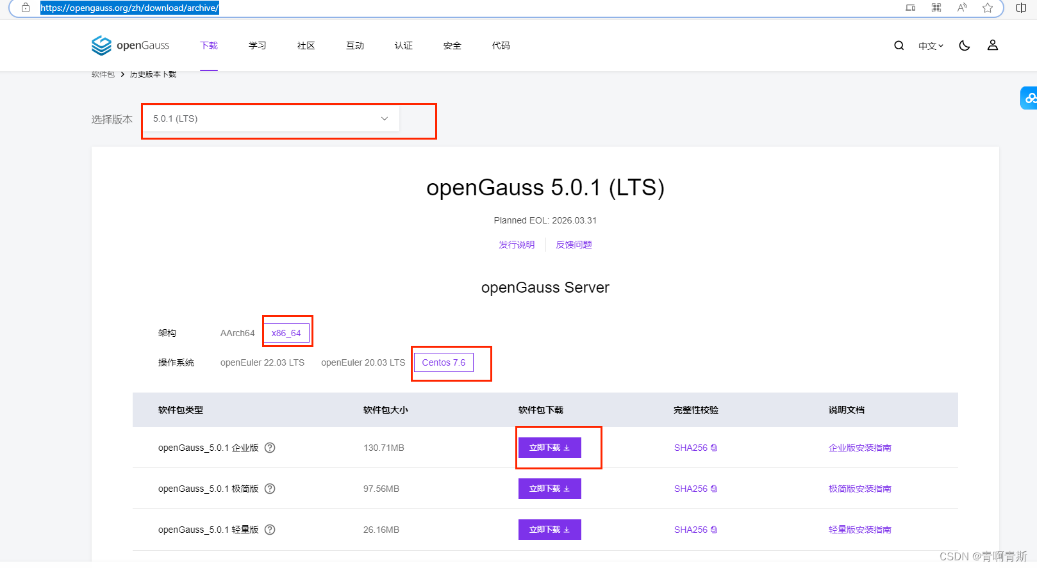
Task: Select AArch64 architecture option
Action: 237,333
